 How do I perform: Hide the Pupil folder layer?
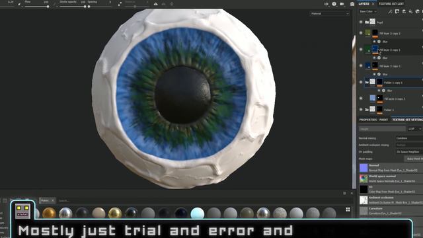pyautogui.click(x=361, y=22)
